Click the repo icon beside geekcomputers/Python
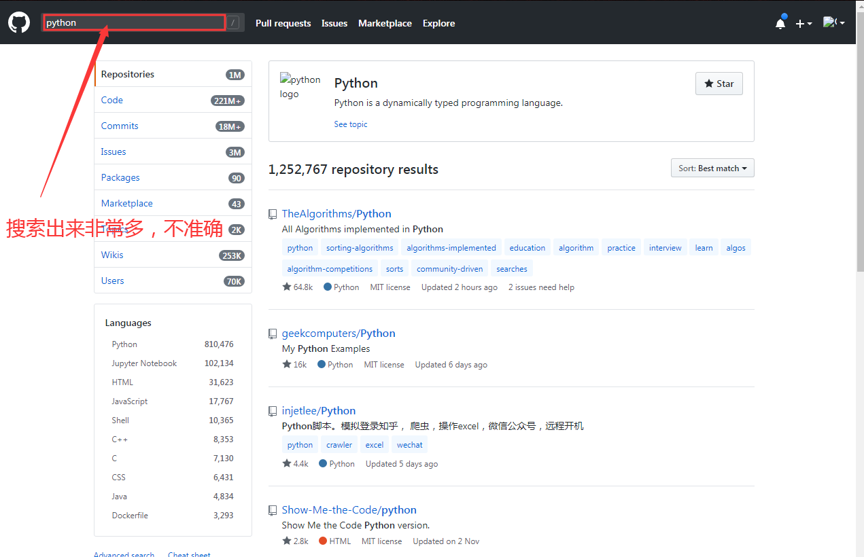 273,334
